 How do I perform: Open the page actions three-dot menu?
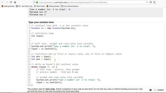tap(147, 2)
